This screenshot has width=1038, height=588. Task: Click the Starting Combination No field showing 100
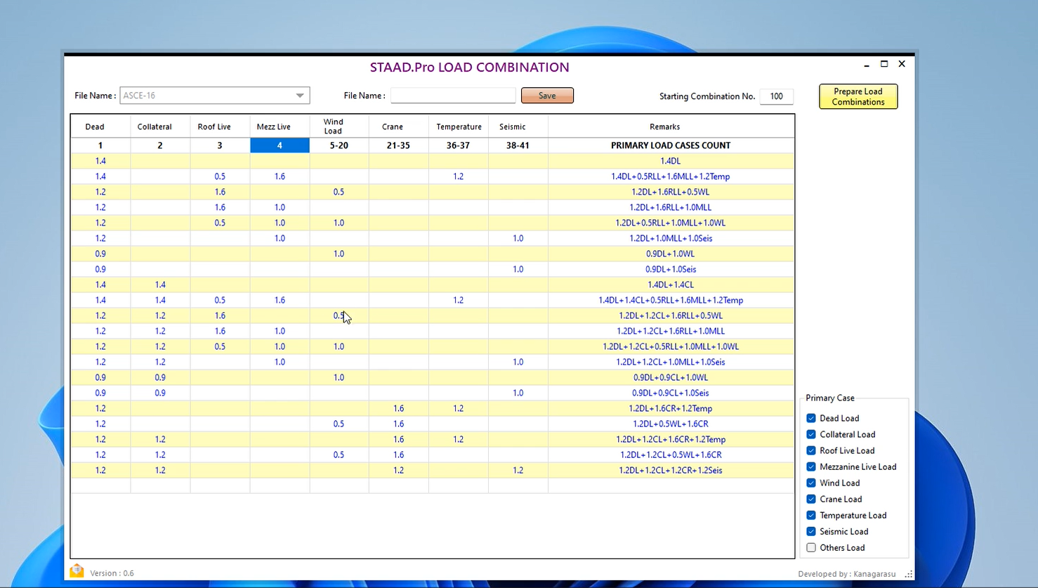pyautogui.click(x=776, y=96)
